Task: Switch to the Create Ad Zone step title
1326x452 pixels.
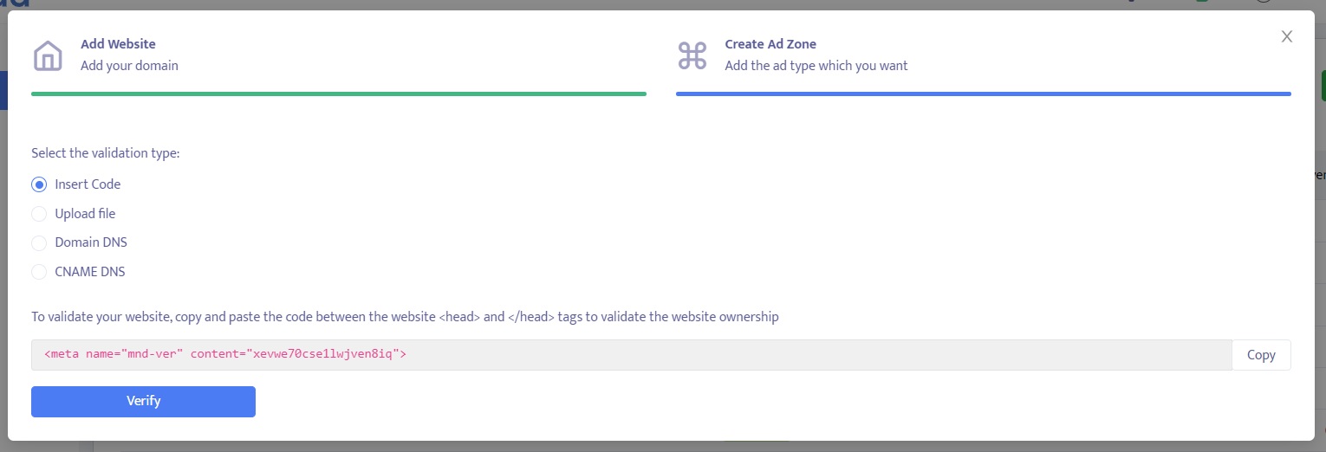Action: click(770, 44)
